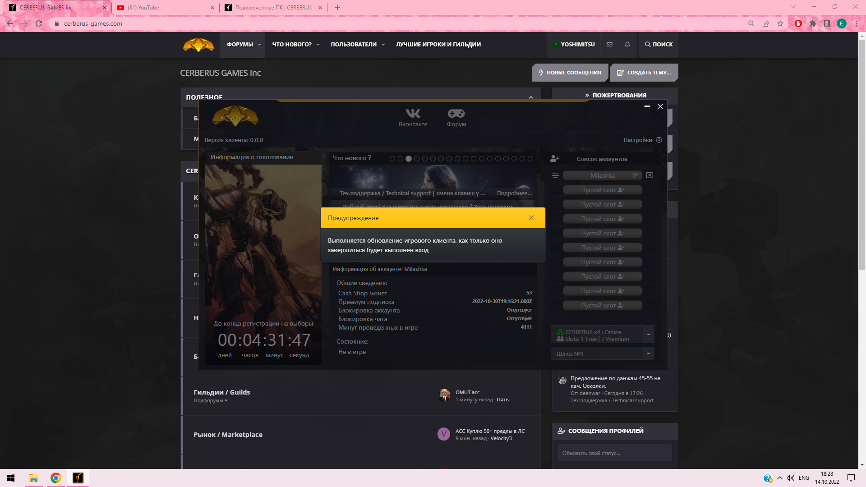
Task: Open ФОРУМЫ dropdown arrow
Action: pos(259,45)
